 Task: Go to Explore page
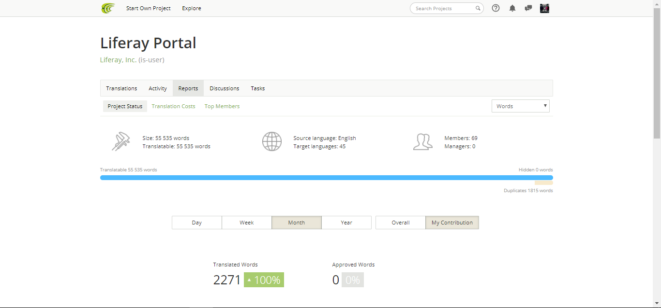192,8
